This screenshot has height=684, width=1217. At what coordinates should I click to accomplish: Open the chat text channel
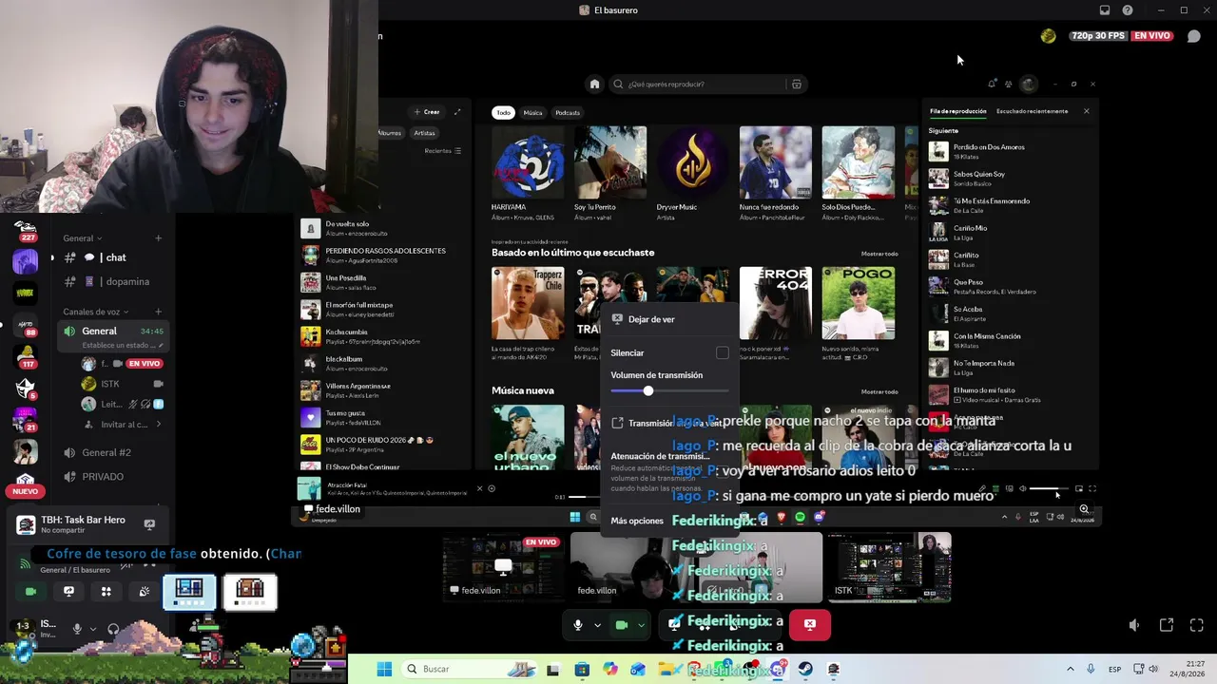pos(112,257)
